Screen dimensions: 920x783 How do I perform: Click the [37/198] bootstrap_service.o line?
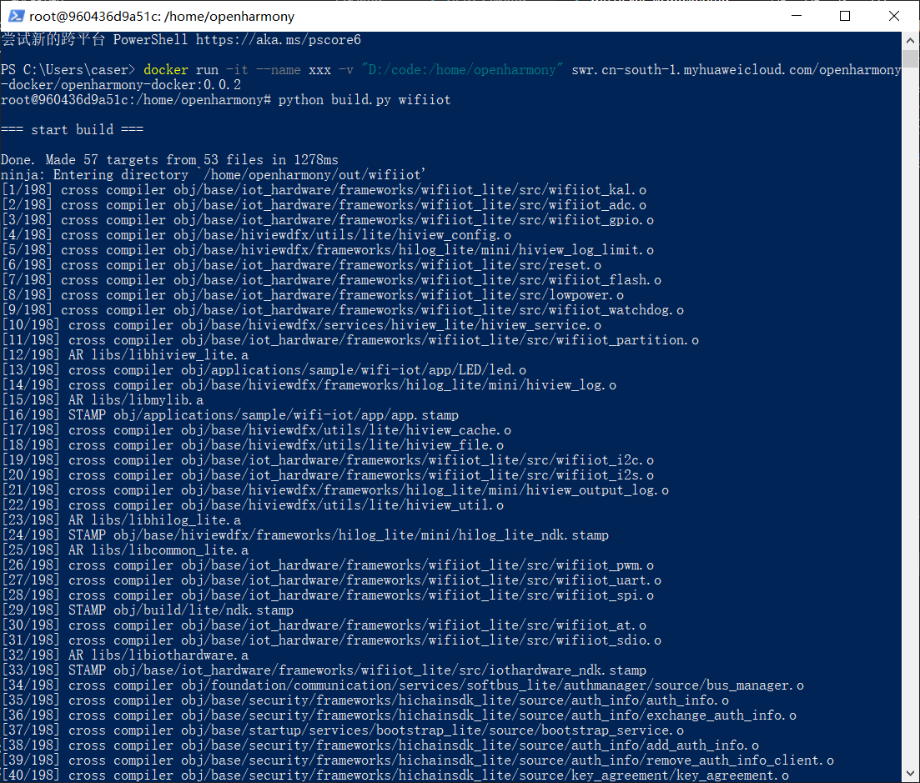342,730
